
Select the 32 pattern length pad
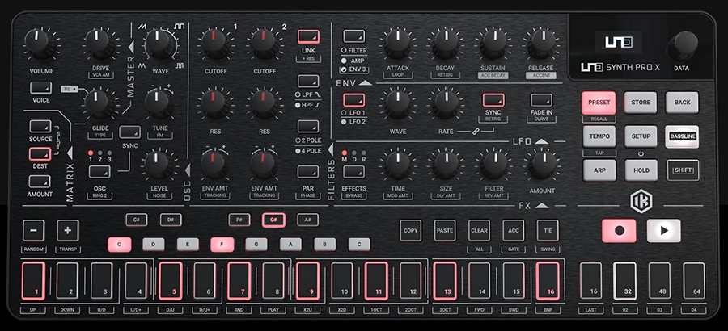pyautogui.click(x=625, y=281)
